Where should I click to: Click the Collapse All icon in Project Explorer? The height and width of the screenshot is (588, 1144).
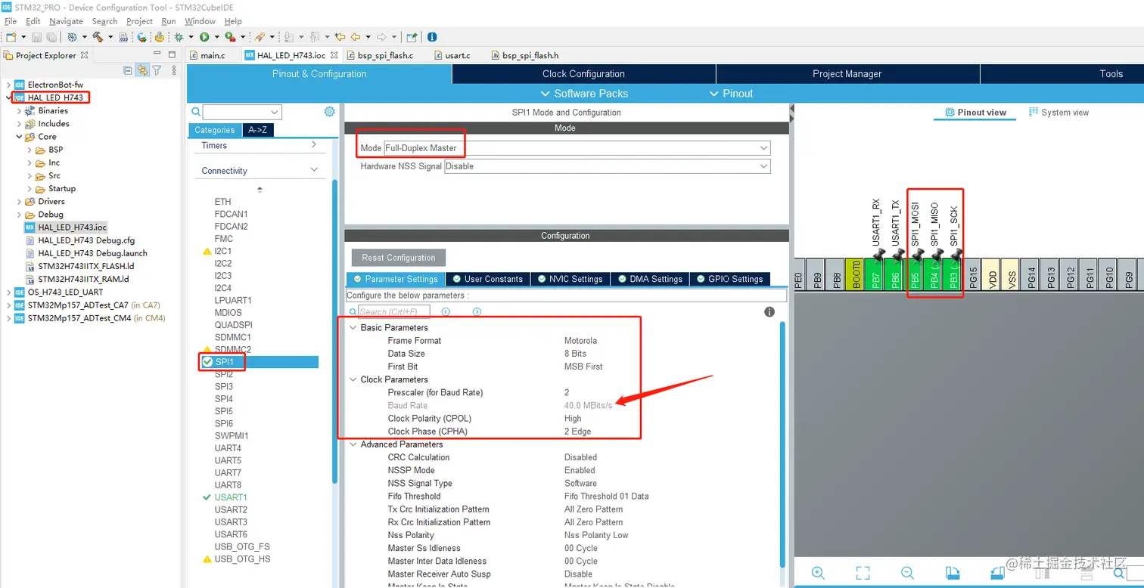[128, 70]
